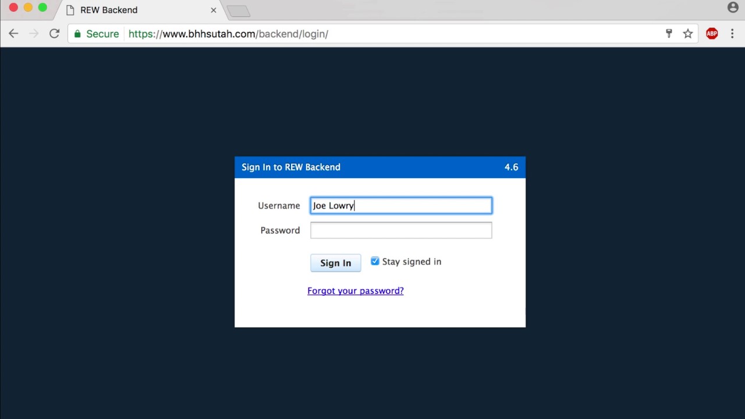Bookmark this page with the star icon
Viewport: 745px width, 419px height.
[x=688, y=34]
